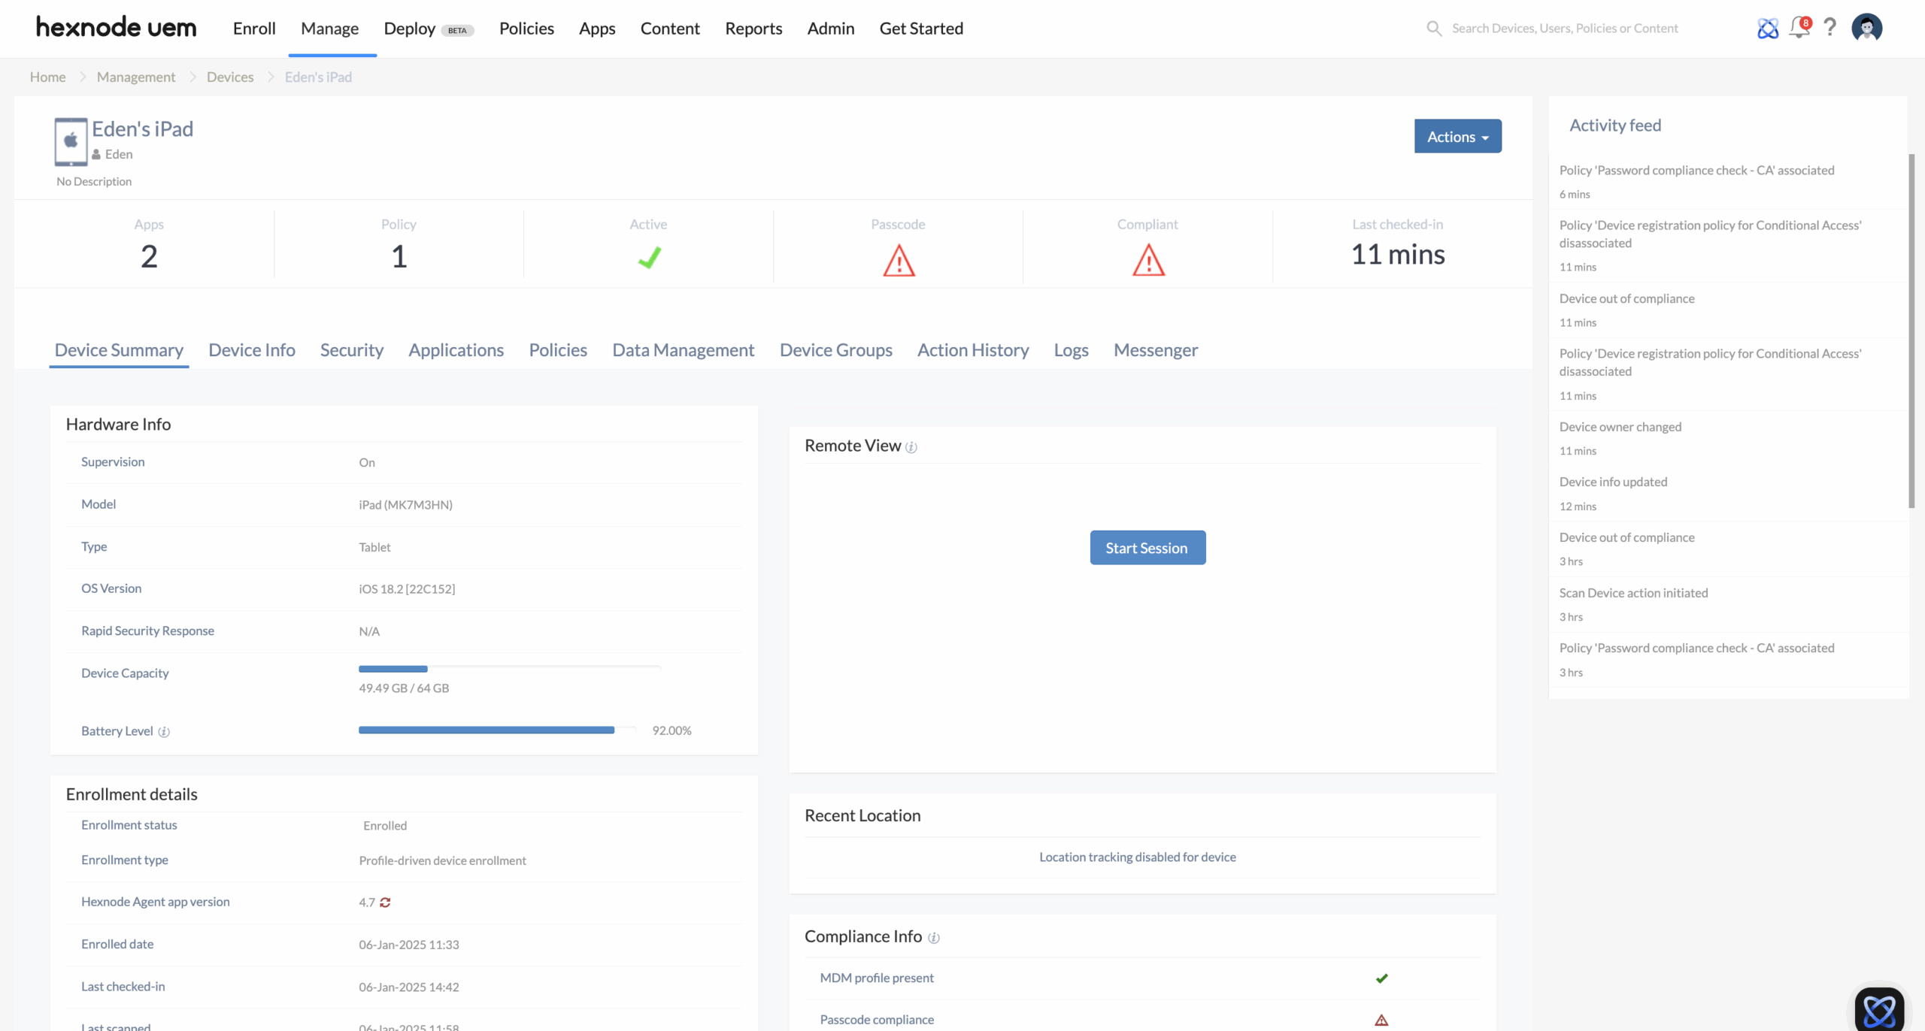Go to Devices in the breadcrumb

(x=229, y=77)
